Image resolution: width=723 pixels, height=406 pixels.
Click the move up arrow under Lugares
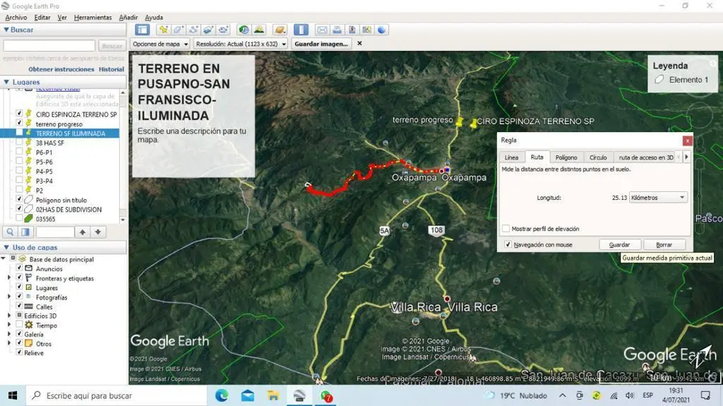[83, 232]
